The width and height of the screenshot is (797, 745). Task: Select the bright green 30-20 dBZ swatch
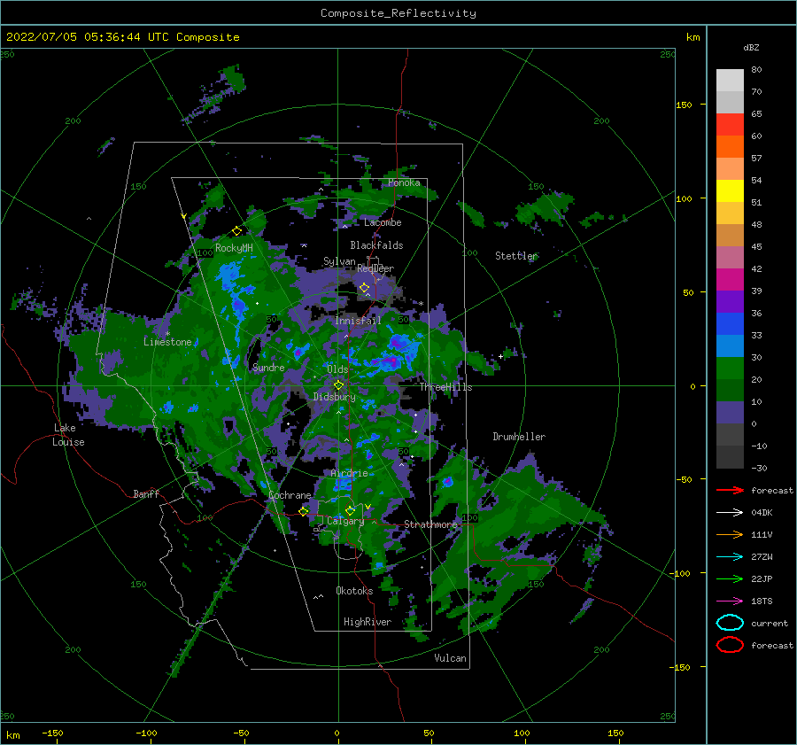click(730, 369)
